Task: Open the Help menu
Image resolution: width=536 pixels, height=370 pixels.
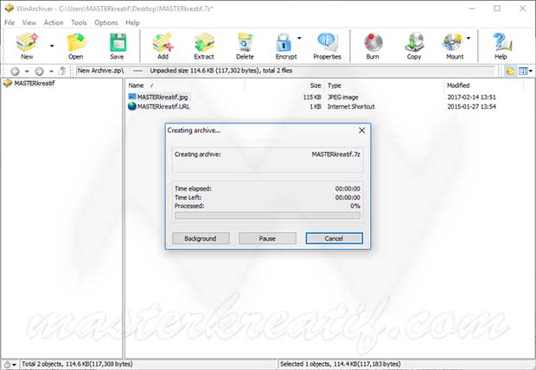Action: tap(132, 22)
